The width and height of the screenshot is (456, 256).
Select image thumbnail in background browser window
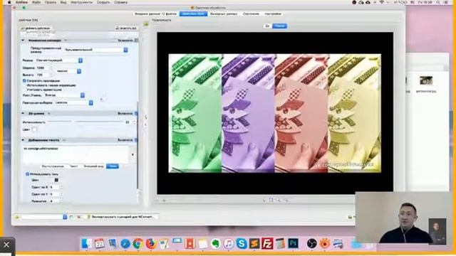[426, 80]
